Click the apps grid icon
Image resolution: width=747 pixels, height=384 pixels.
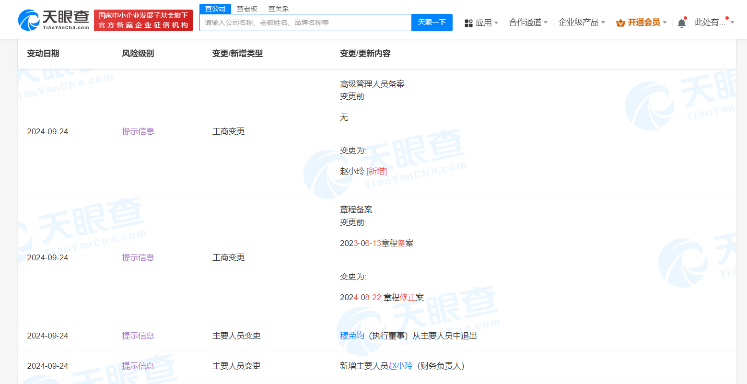(x=468, y=23)
